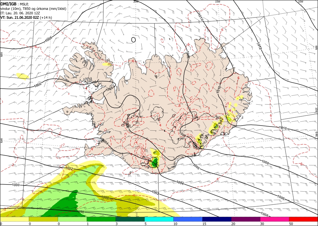Viewport: 318px width, 226px height.
Task: Click the 'IT: Lau. 20. 06. 2020 12Z' line
Action: (x=20, y=13)
